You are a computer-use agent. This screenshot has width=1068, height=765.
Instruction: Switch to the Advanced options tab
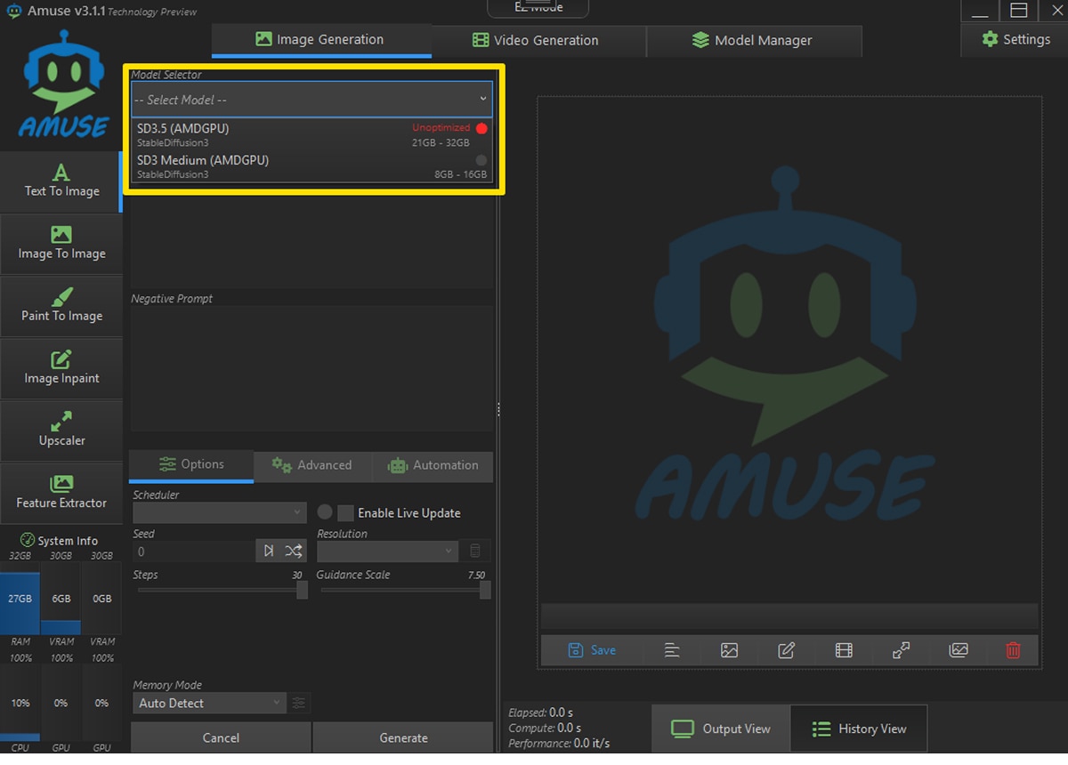click(x=311, y=465)
